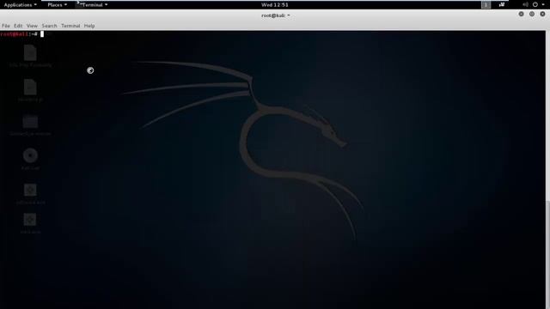
Task: Click the workspace indicator showing 1
Action: (486, 5)
